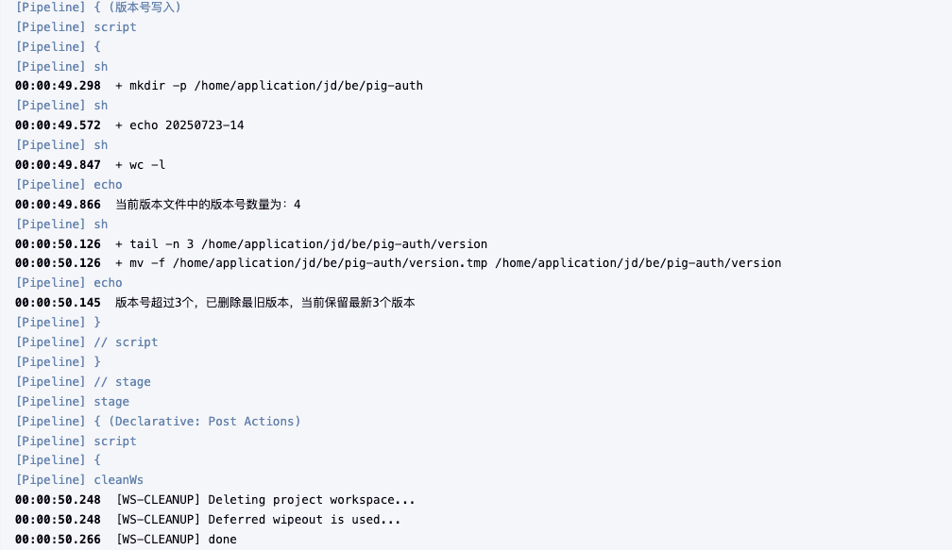This screenshot has height=550, width=952.
Task: Click the Deleting project workspace log line
Action: click(265, 500)
